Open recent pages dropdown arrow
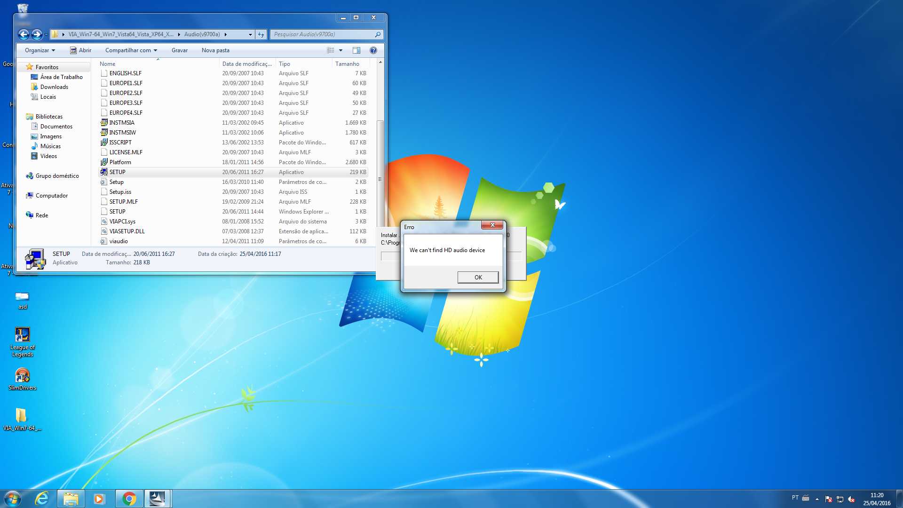 click(46, 35)
